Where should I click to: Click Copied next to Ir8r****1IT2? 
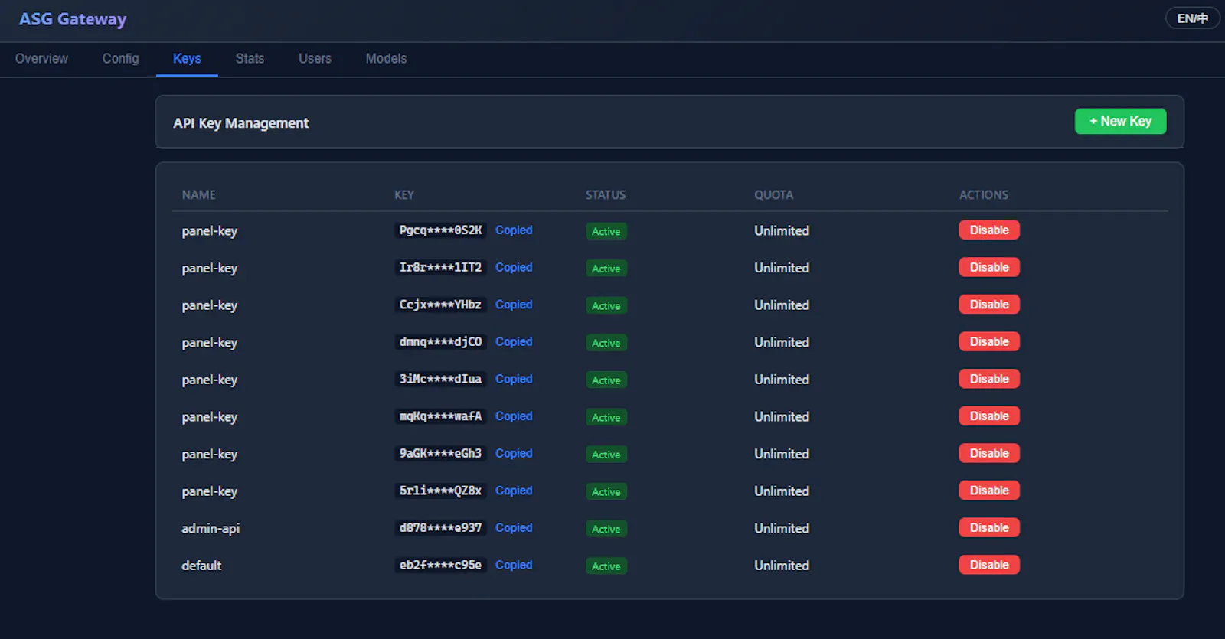514,267
